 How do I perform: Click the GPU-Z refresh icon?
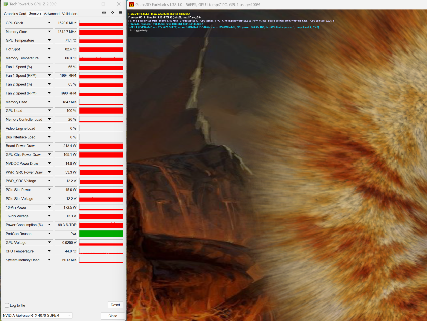coord(113,13)
